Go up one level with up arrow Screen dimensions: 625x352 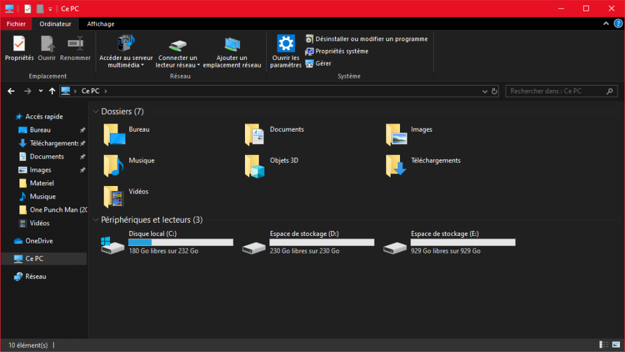pos(52,91)
